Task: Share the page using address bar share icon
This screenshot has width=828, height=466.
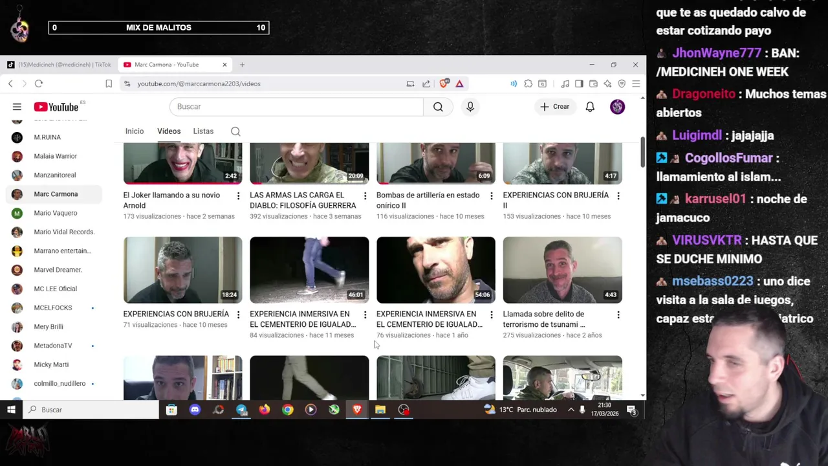Action: [x=426, y=83]
